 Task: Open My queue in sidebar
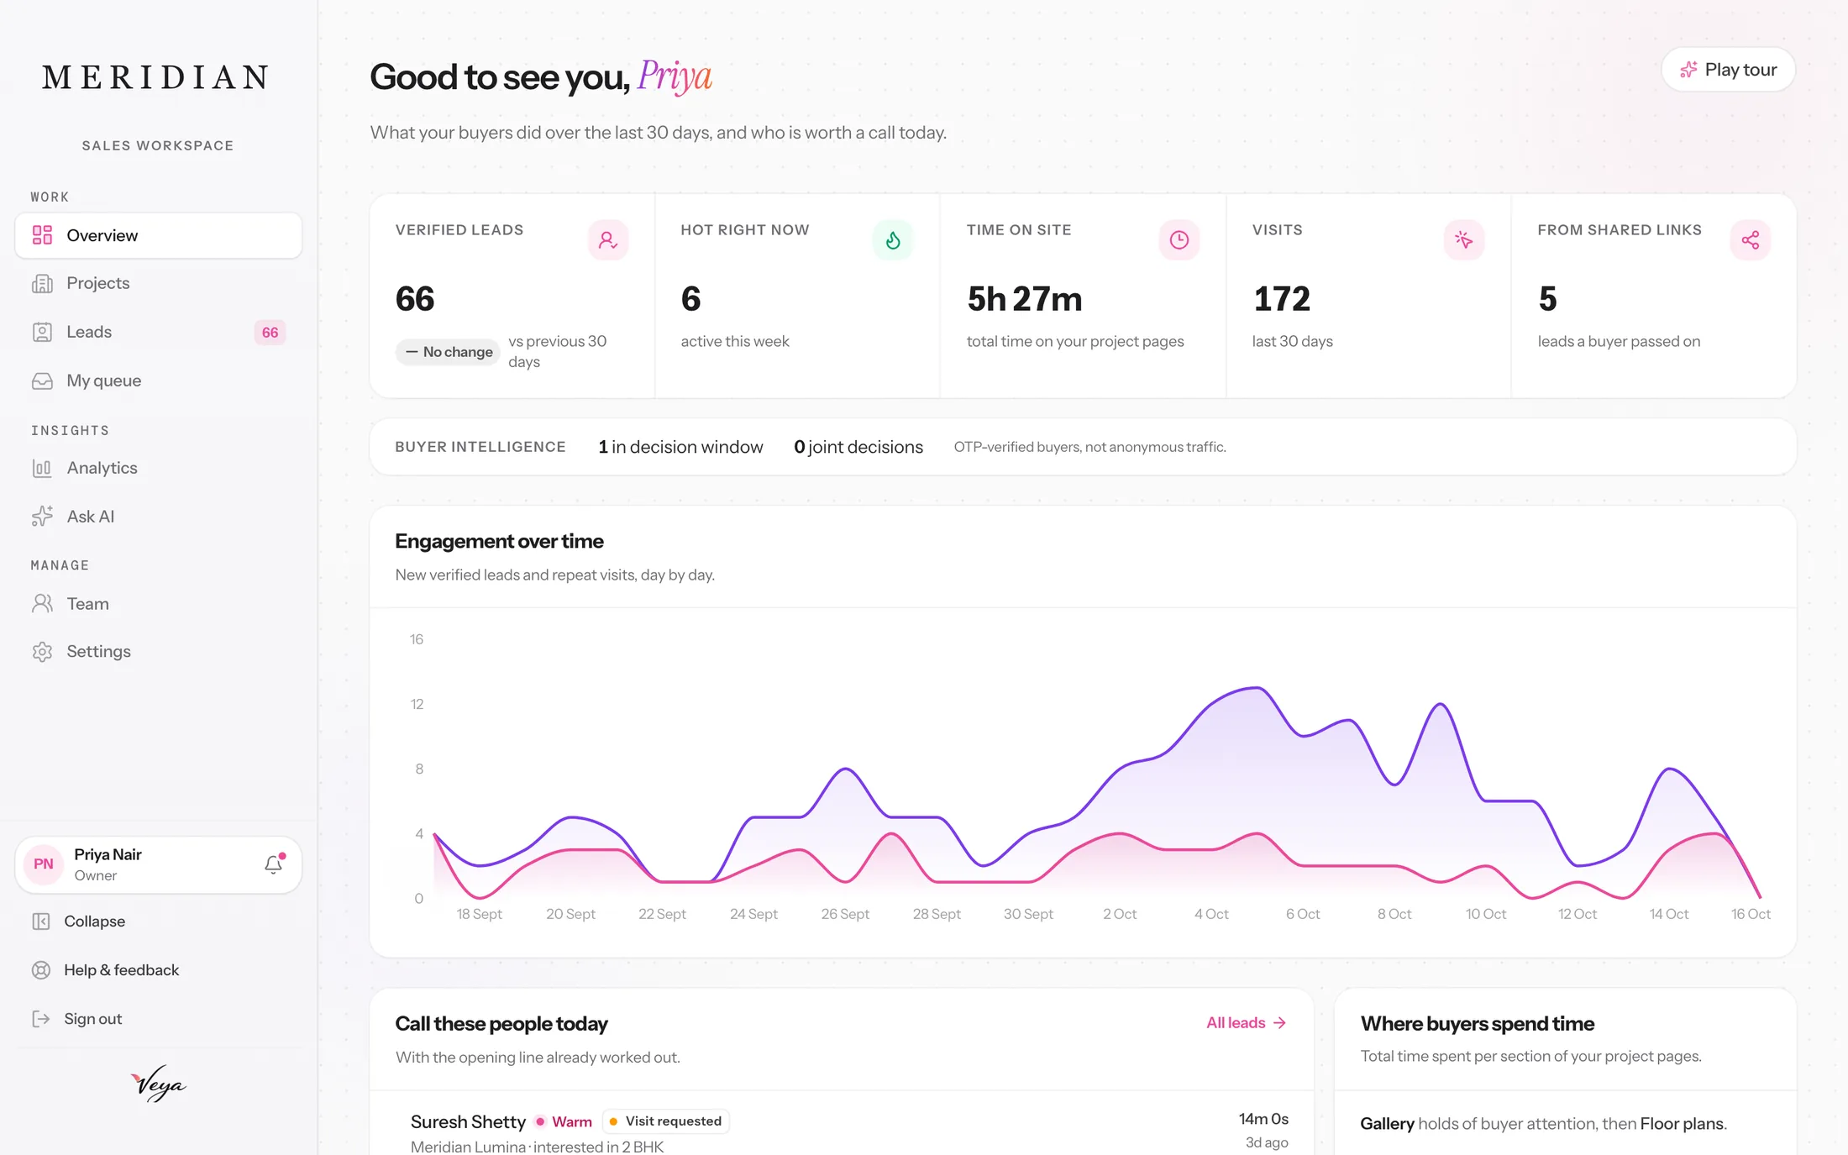(158, 381)
